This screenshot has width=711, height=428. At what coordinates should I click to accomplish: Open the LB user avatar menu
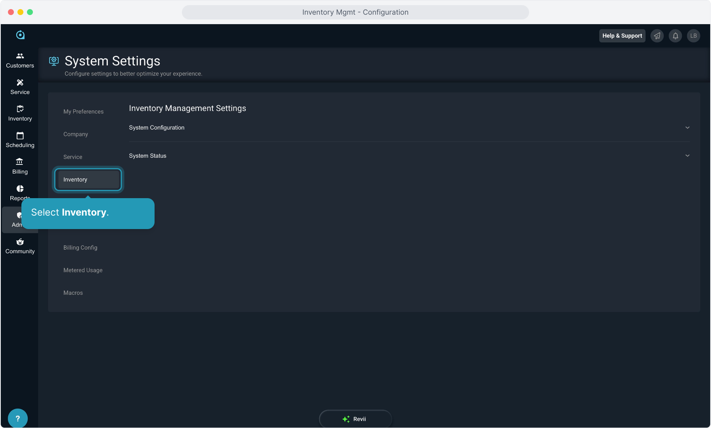tap(694, 36)
